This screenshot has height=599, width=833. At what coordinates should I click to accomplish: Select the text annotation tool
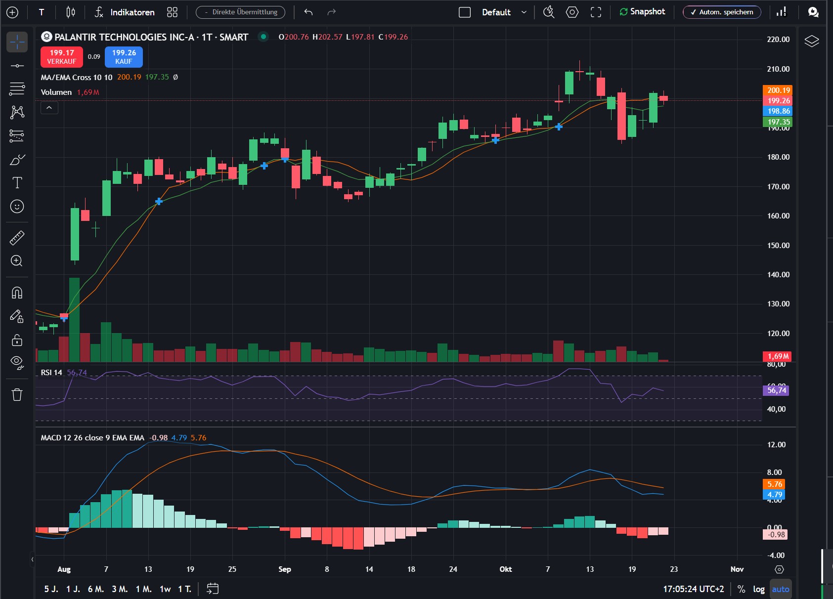pos(17,183)
